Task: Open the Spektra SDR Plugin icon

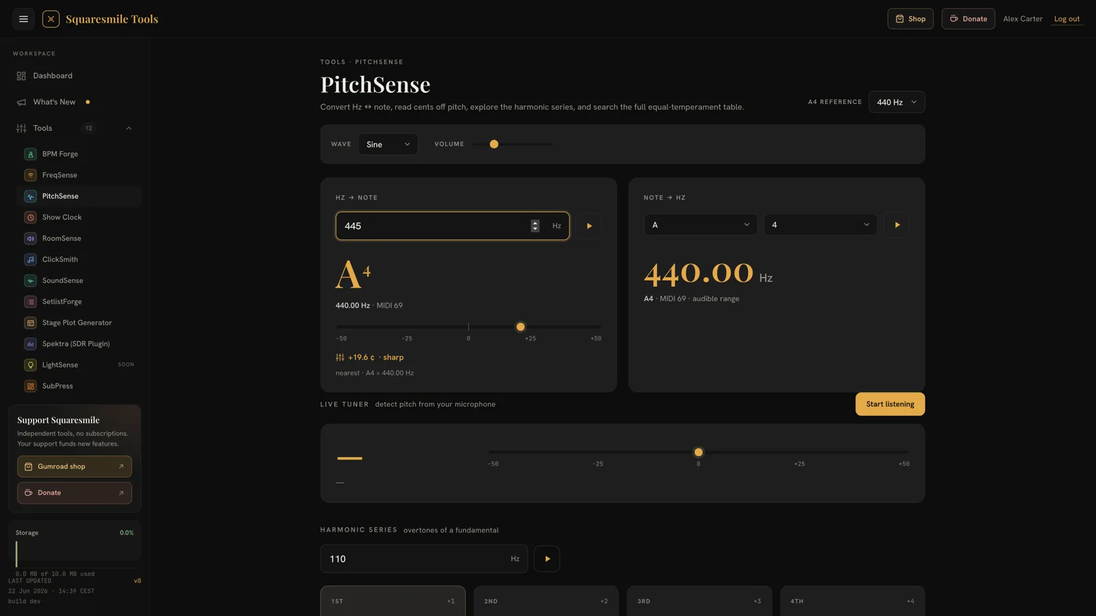Action: click(x=30, y=344)
